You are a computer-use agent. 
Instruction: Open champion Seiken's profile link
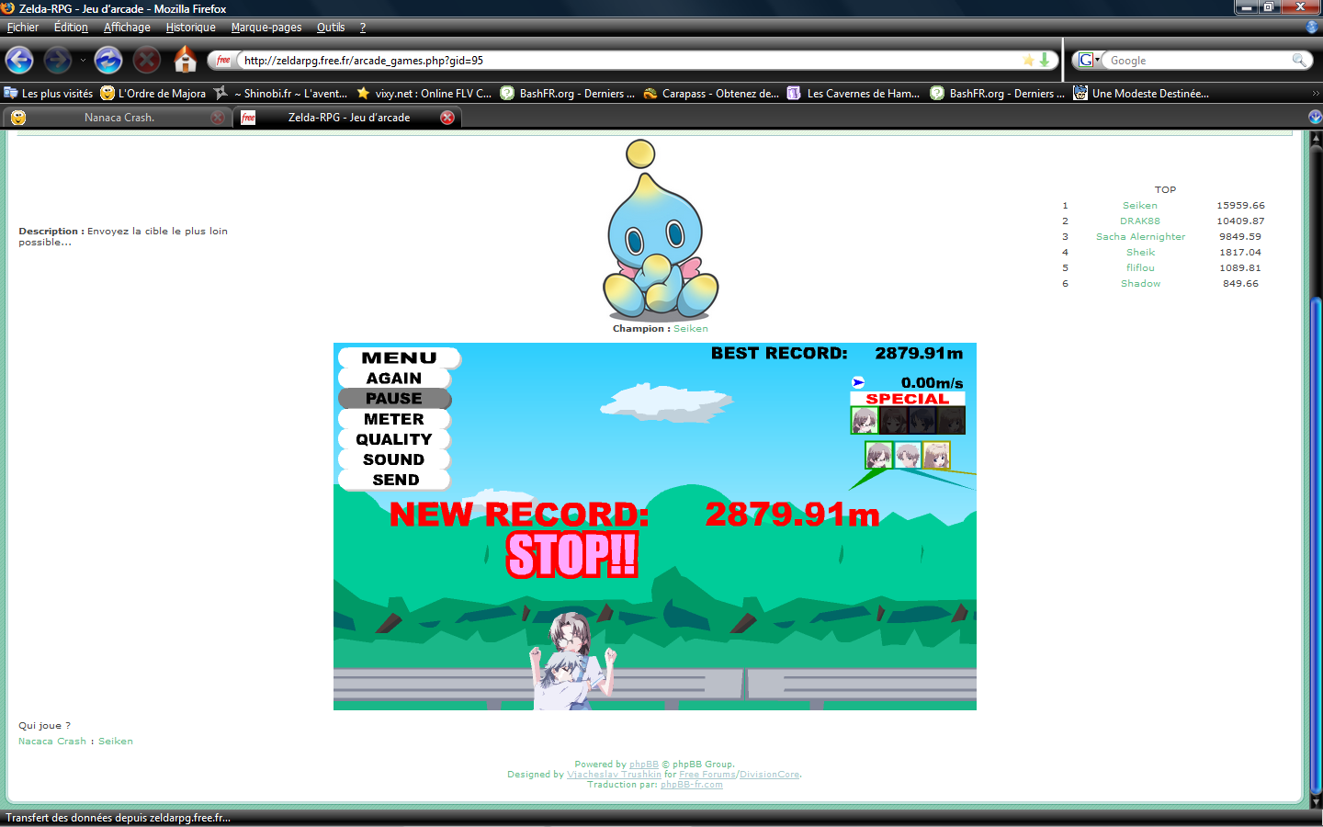pos(691,329)
